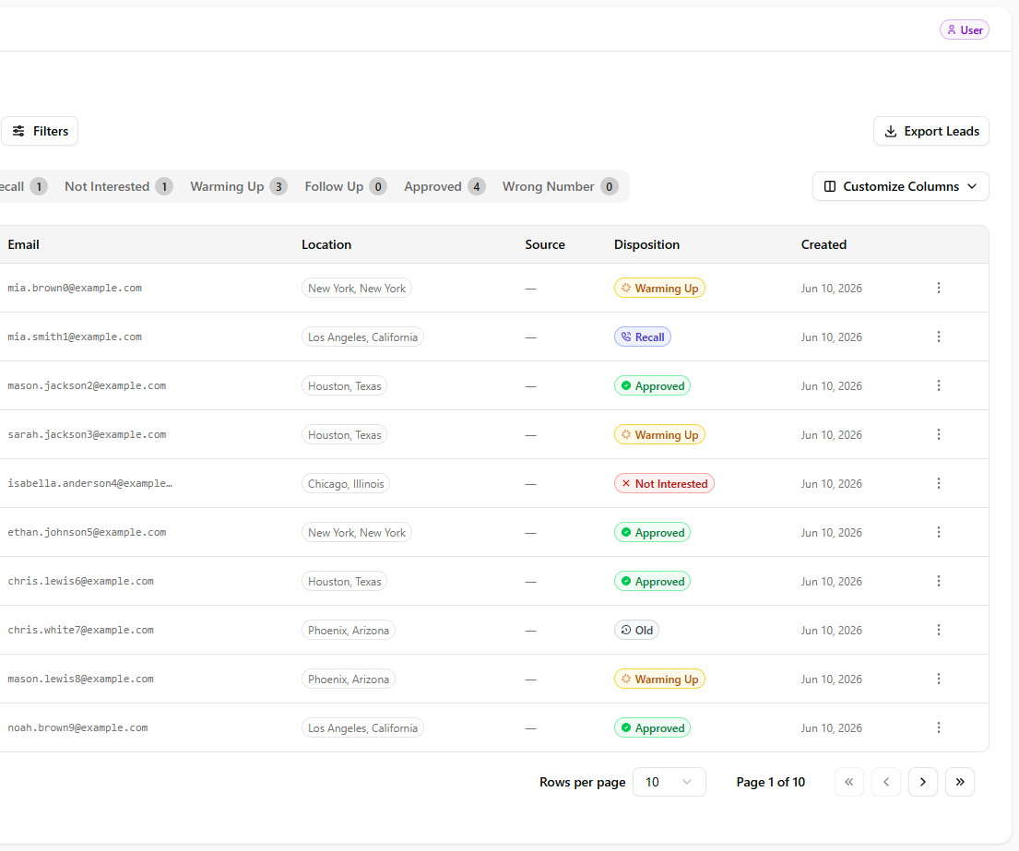Click Warming Up badge for sarah.jackson3
Image resolution: width=1019 pixels, height=851 pixels.
tap(659, 434)
